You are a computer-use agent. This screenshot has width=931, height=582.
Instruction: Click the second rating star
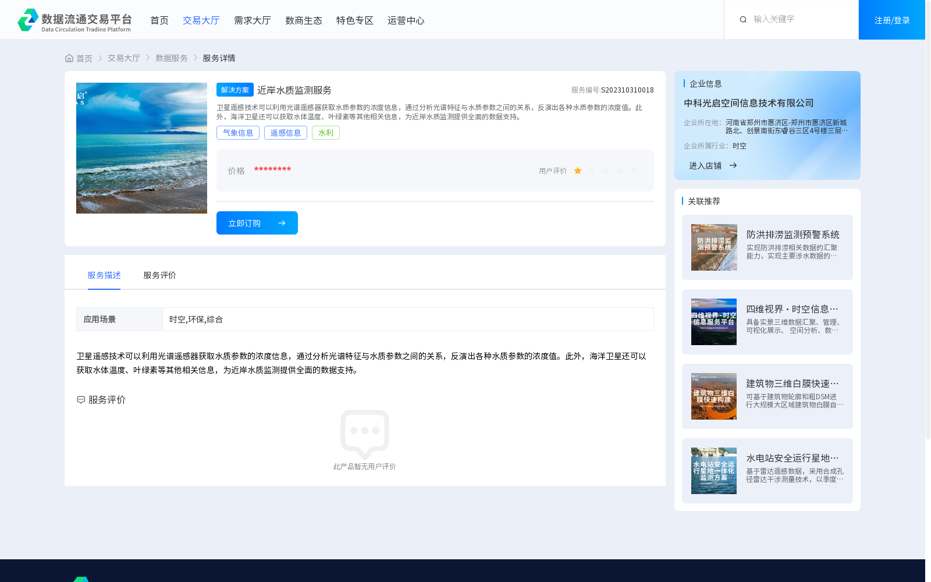592,171
